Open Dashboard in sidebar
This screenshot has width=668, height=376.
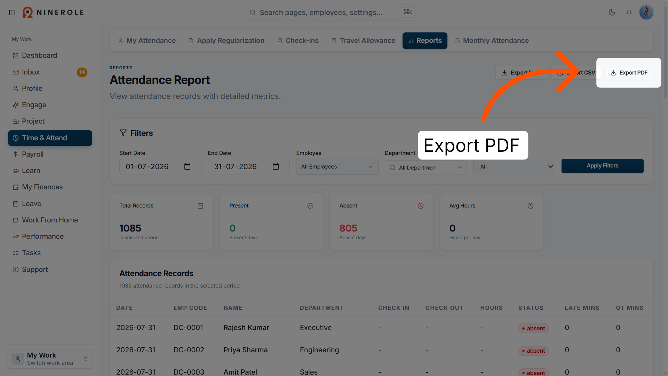(50, 55)
